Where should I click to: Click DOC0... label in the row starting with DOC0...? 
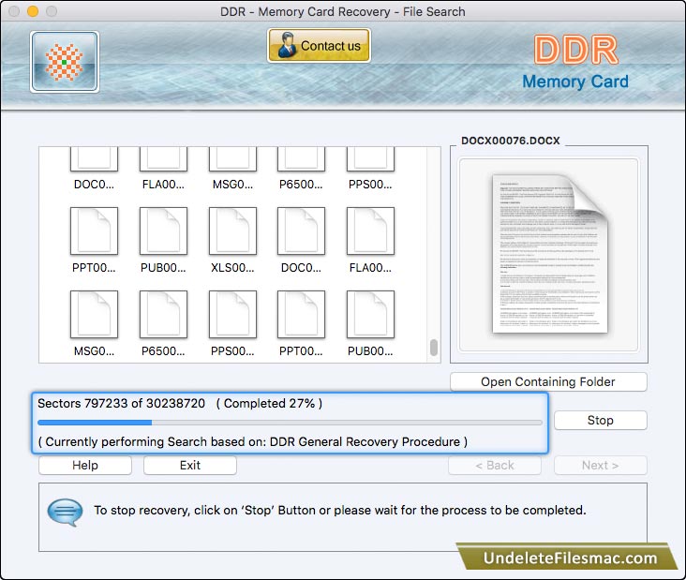[94, 185]
